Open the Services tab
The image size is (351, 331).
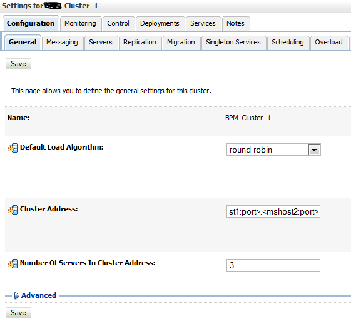tap(203, 24)
